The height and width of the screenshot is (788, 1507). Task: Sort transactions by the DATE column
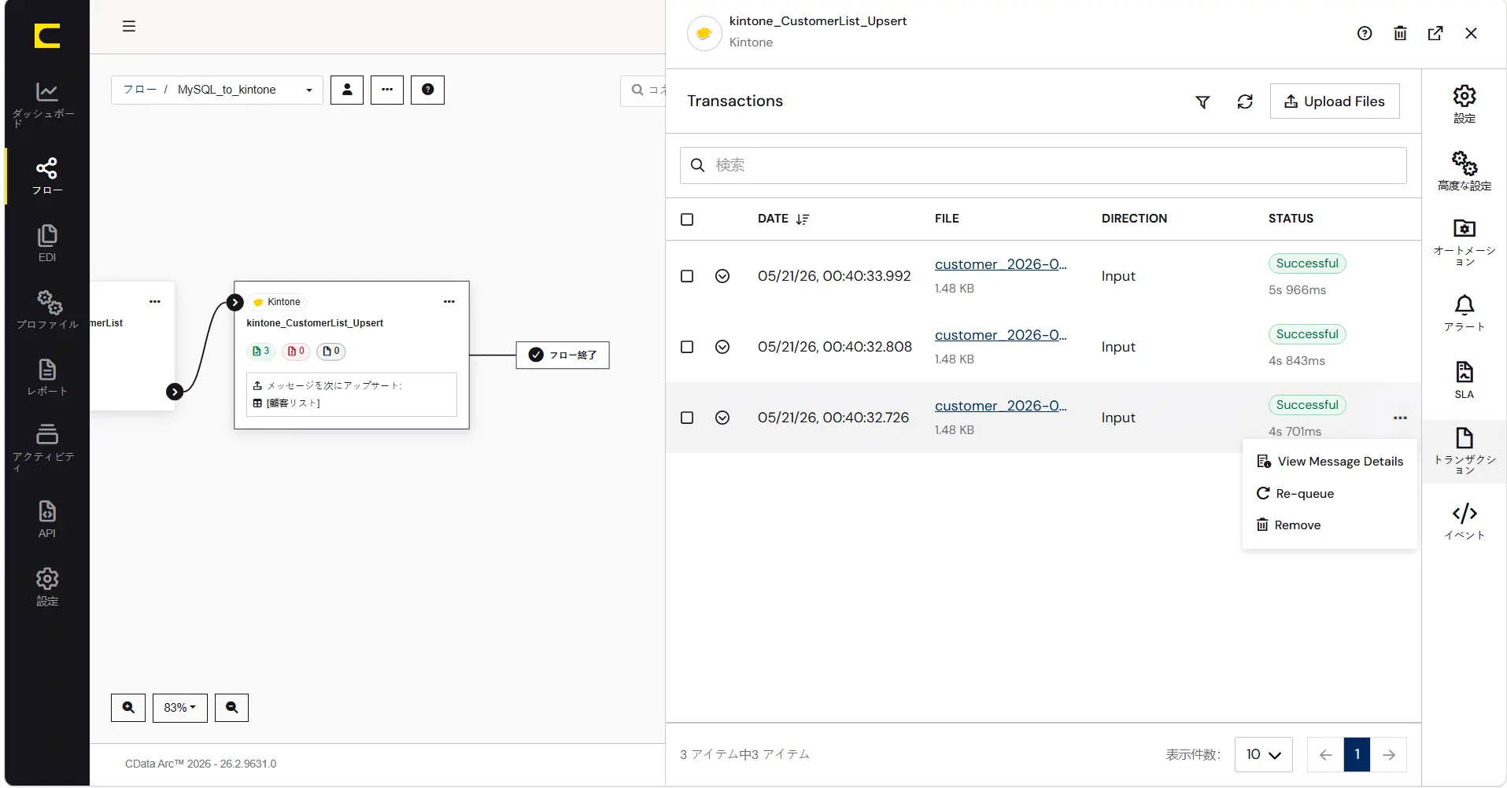pyautogui.click(x=784, y=219)
